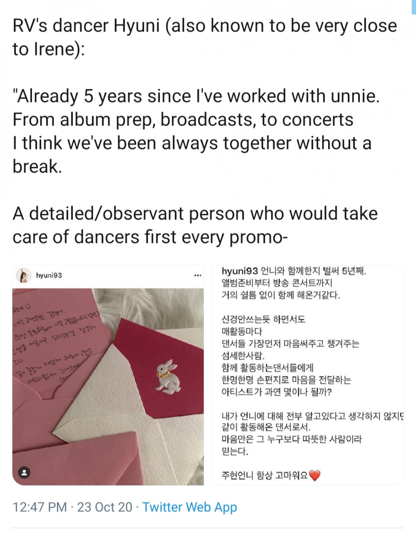
Task: Open the bold hyuni93 name in the Korean caption
Action: coord(240,271)
